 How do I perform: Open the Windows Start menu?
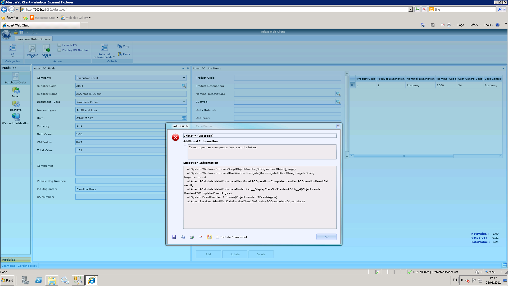point(7,280)
